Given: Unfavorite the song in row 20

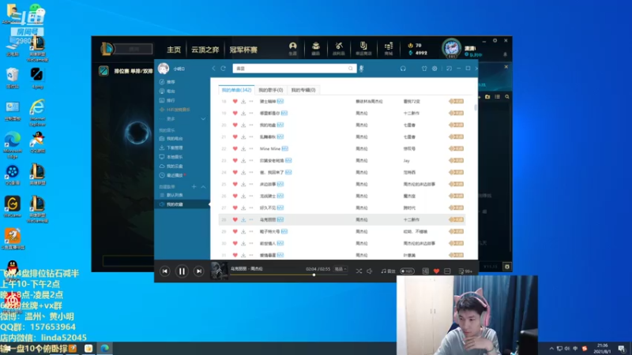Looking at the screenshot, I should click(235, 125).
